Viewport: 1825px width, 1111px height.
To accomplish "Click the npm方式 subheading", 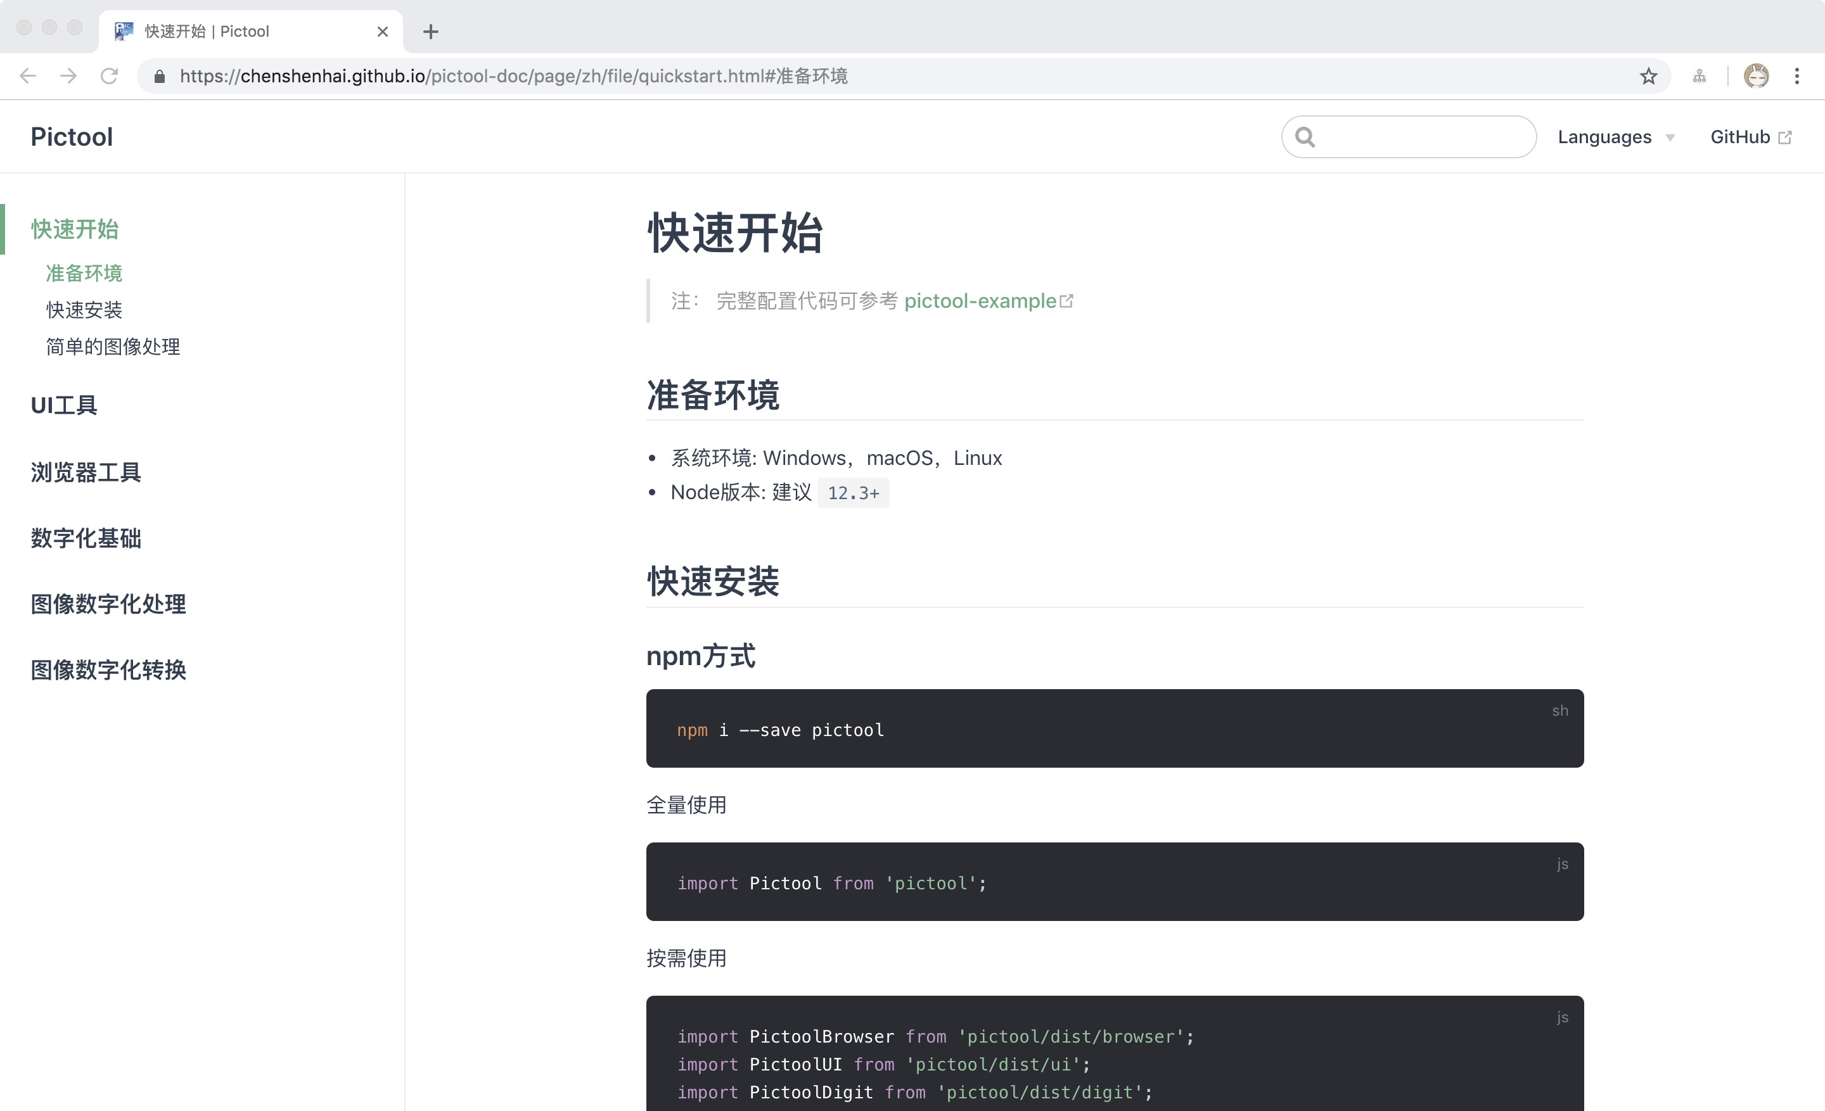I will (x=701, y=656).
